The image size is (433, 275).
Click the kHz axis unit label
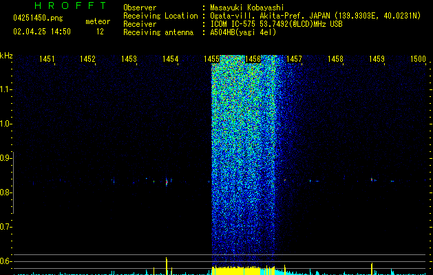[6, 56]
